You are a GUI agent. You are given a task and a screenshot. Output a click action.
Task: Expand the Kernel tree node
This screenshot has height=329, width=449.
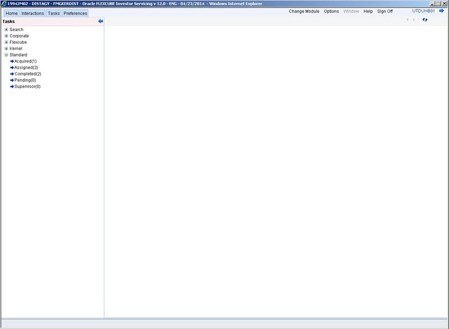tap(6, 48)
